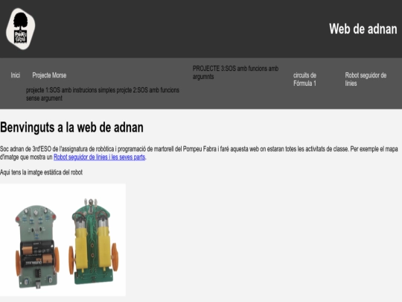Click the robot photo thumbnail
This screenshot has height=302, width=402.
point(63,239)
